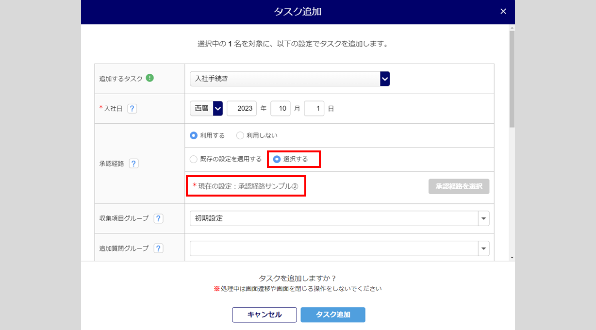The height and width of the screenshot is (330, 596).
Task: Close the タスク追加 dialog with X
Action: point(503,12)
